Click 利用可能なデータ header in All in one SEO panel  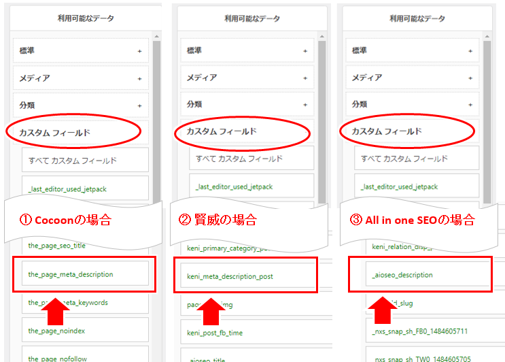point(417,18)
